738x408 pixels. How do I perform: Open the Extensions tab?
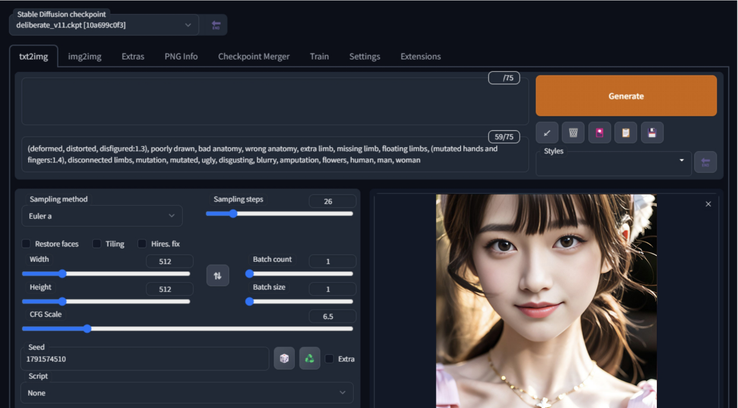420,57
